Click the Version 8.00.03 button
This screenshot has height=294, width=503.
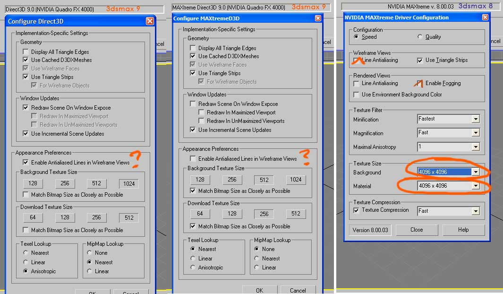pos(370,230)
